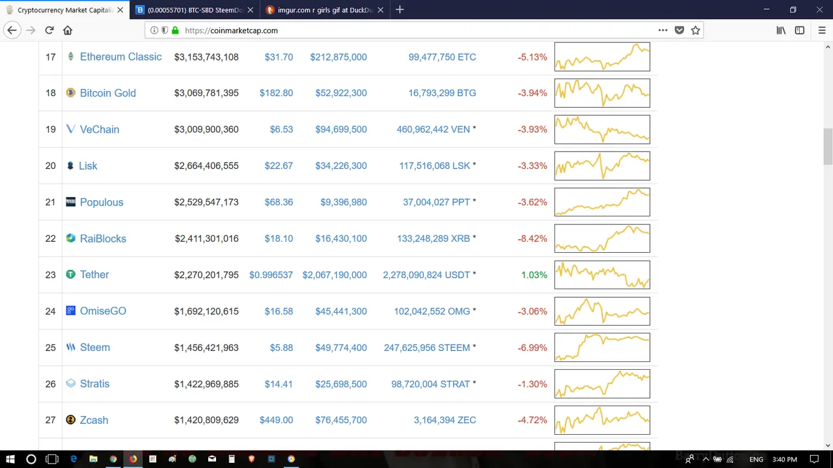Close the BTC-SBD SteemDollars tab
Screen dimensions: 833x468
pos(250,10)
